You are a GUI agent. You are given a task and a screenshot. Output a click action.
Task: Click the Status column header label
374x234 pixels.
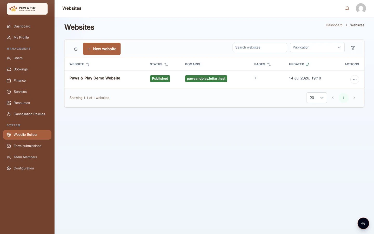156,64
